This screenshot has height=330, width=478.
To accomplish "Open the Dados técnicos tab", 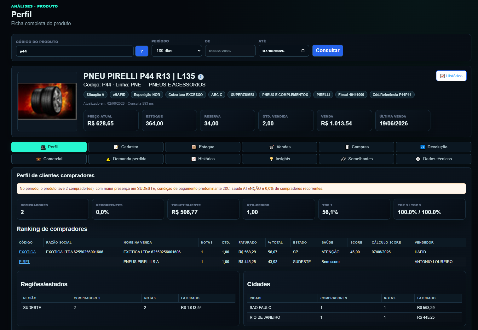I will point(434,159).
